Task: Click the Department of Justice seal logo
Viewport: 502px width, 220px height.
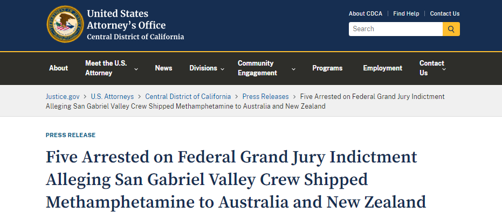Action: (65, 24)
